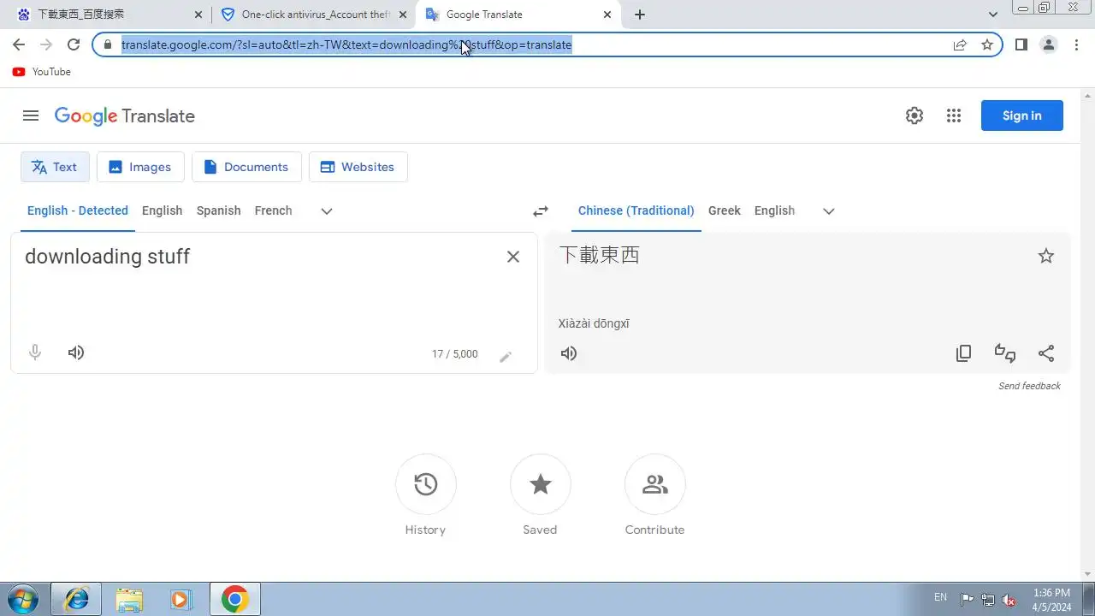Open File Explorer from taskbar
This screenshot has height=616, width=1095.
(x=129, y=599)
